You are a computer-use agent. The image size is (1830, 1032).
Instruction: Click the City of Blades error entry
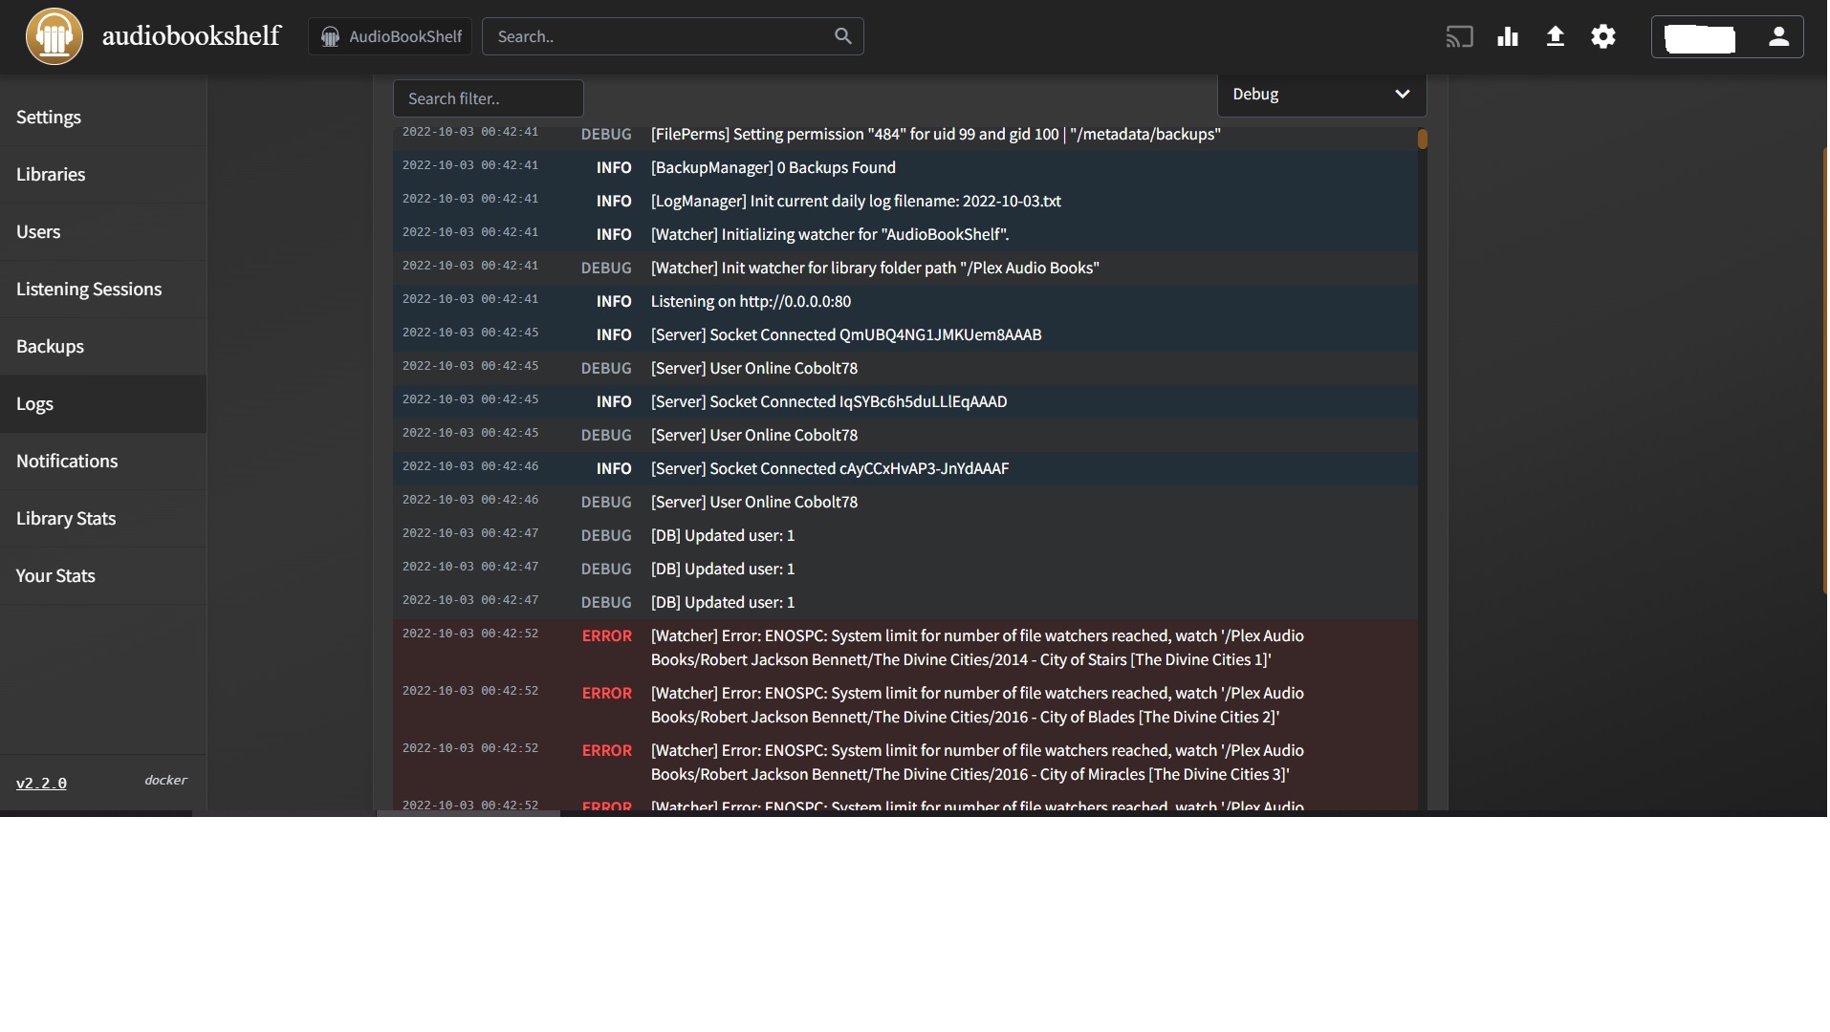[904, 705]
